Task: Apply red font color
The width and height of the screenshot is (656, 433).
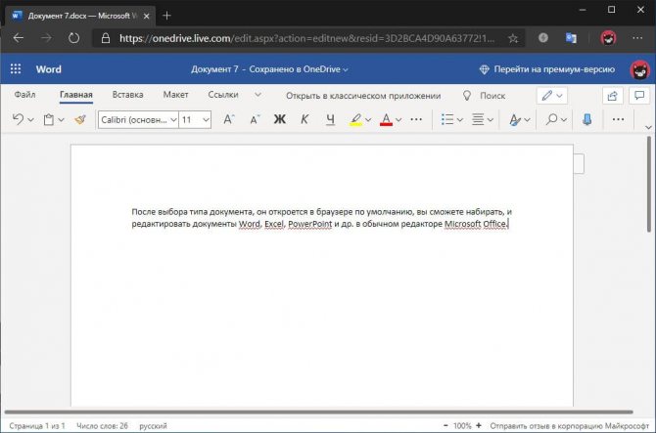Action: (x=386, y=120)
